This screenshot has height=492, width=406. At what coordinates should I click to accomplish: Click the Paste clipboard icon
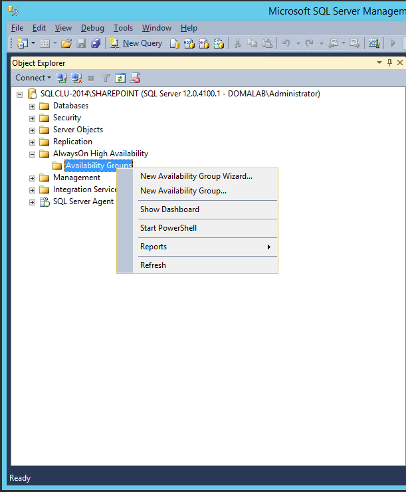click(267, 43)
